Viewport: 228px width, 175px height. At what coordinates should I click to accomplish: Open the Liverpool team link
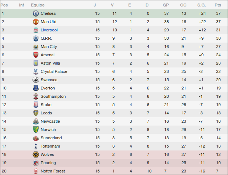click(x=49, y=30)
